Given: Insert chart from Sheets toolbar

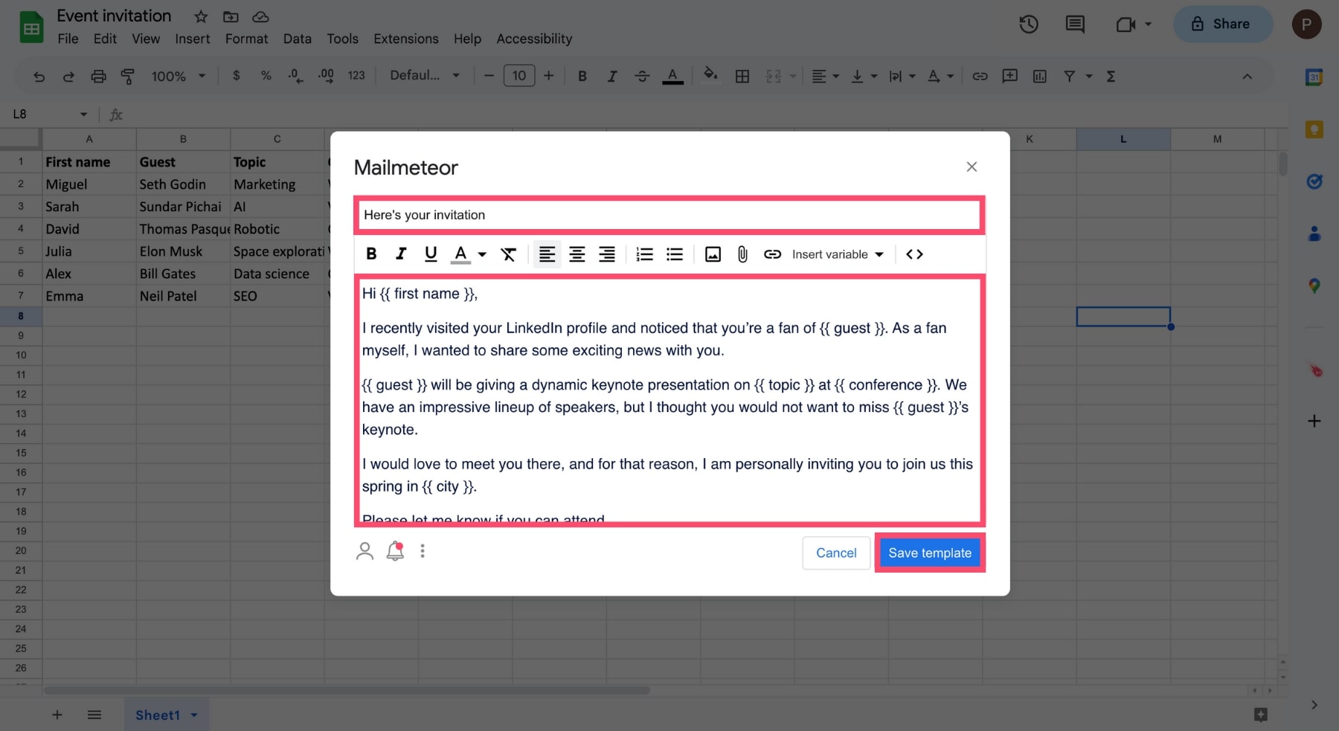Looking at the screenshot, I should [1040, 76].
